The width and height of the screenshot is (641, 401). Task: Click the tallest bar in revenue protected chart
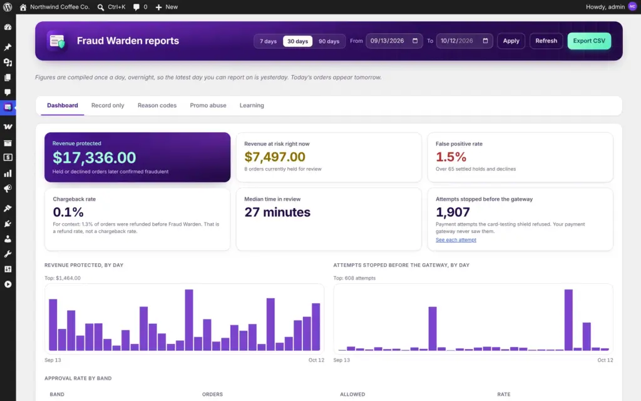[189, 320]
